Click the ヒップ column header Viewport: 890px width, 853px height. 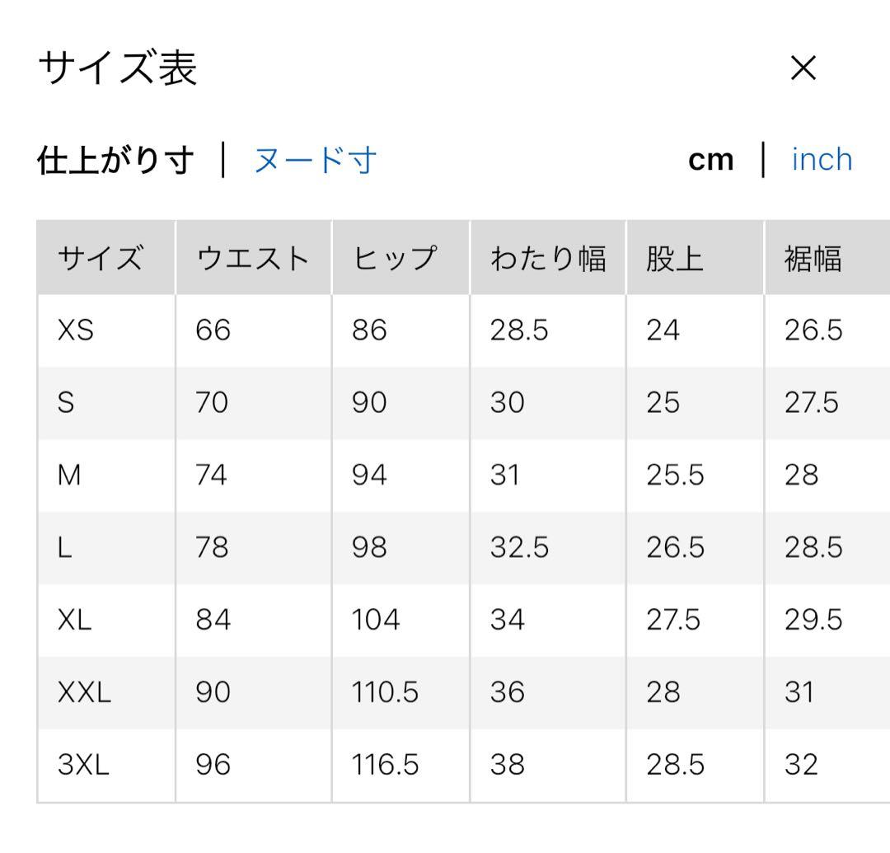394,259
